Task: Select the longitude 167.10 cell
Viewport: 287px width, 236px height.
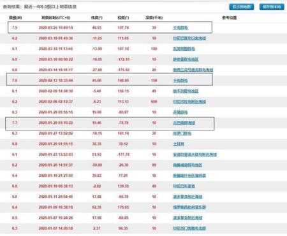Action: click(123, 49)
